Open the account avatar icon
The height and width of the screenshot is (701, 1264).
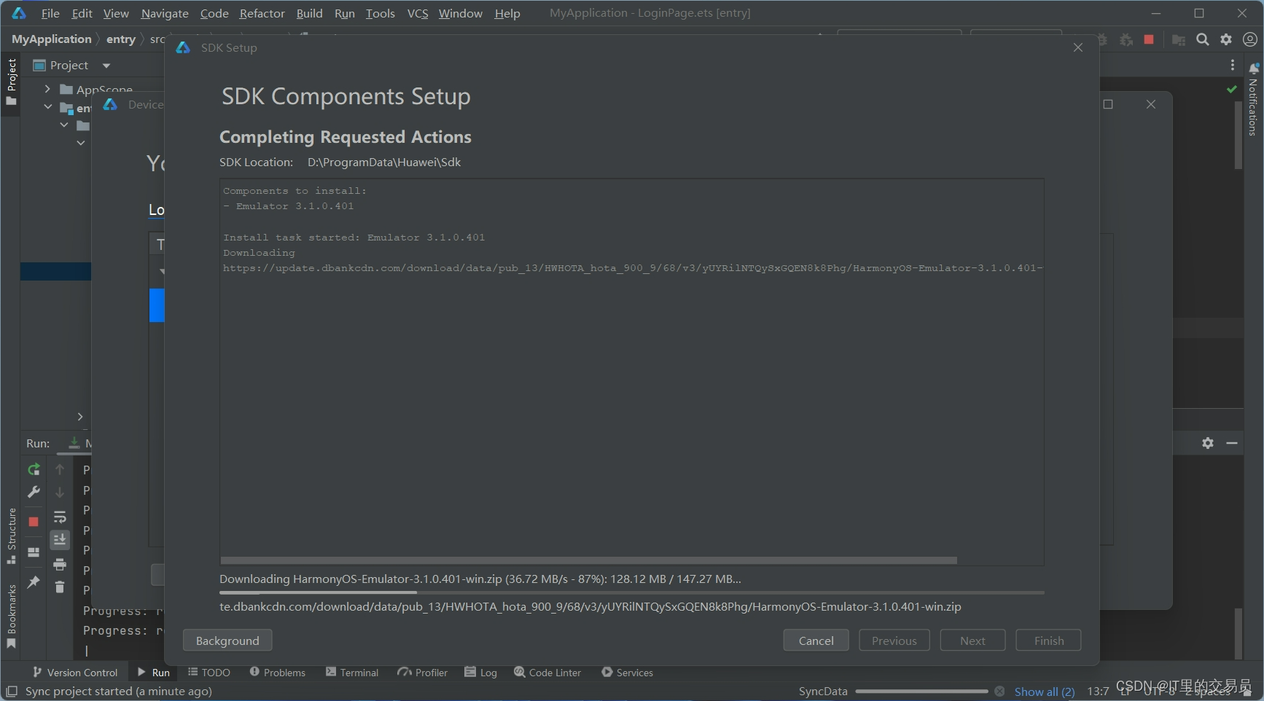[x=1249, y=39]
